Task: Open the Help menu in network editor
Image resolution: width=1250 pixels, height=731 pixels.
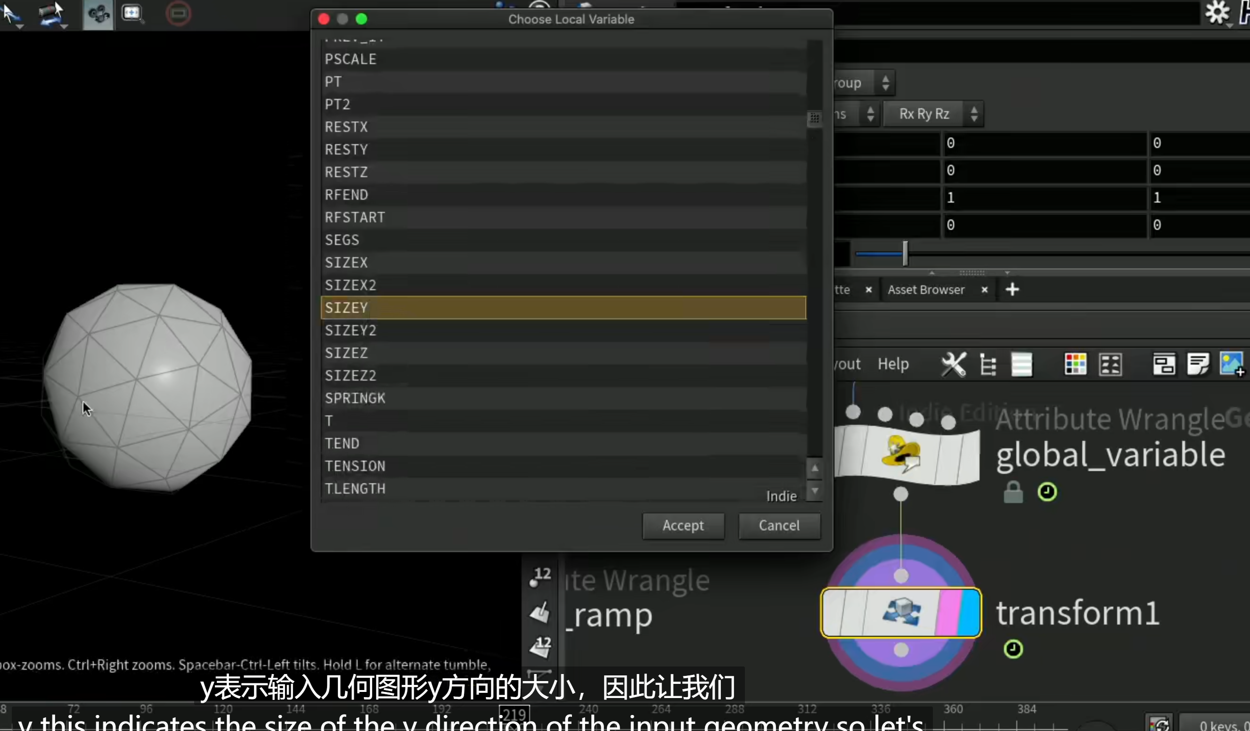Action: point(893,364)
